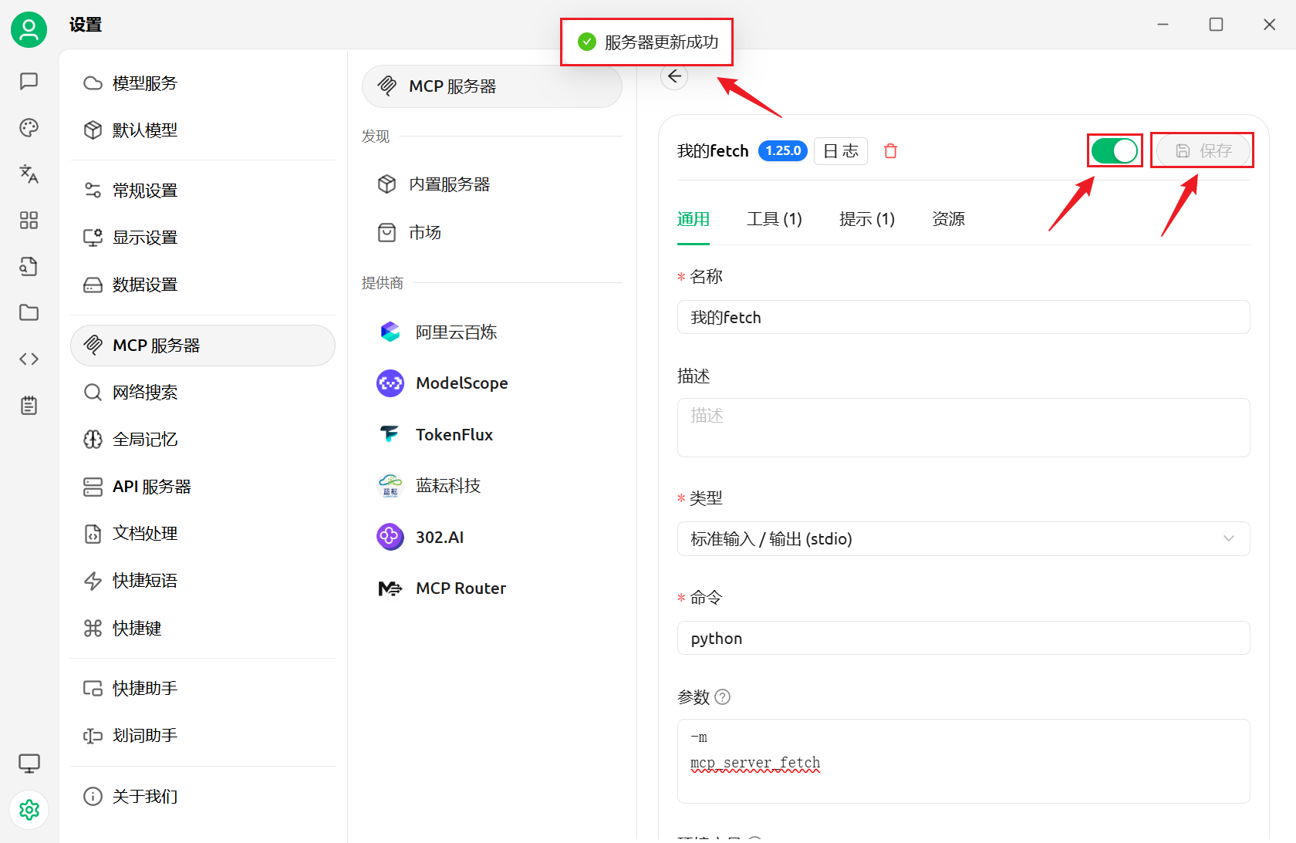1296x843 pixels.
Task: Open 内置服务器 in discover section
Action: pyautogui.click(x=492, y=184)
